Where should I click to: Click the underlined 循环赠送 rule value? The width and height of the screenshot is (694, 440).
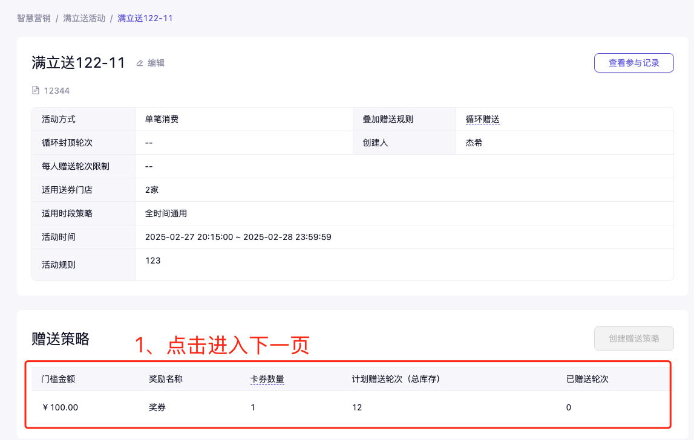[x=482, y=119]
